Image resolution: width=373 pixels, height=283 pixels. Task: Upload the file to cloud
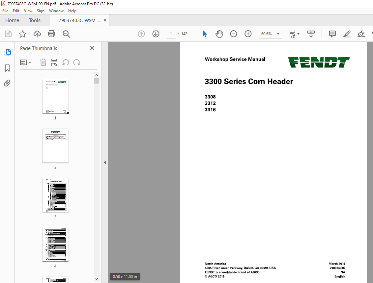point(37,34)
